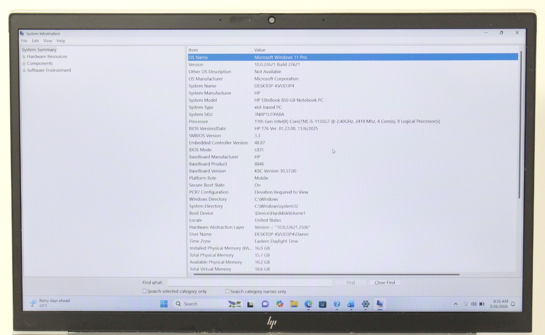Screen dimensions: 545x335
Task: Click the taskbar clock showing 8:31 AM
Action: click(499, 304)
